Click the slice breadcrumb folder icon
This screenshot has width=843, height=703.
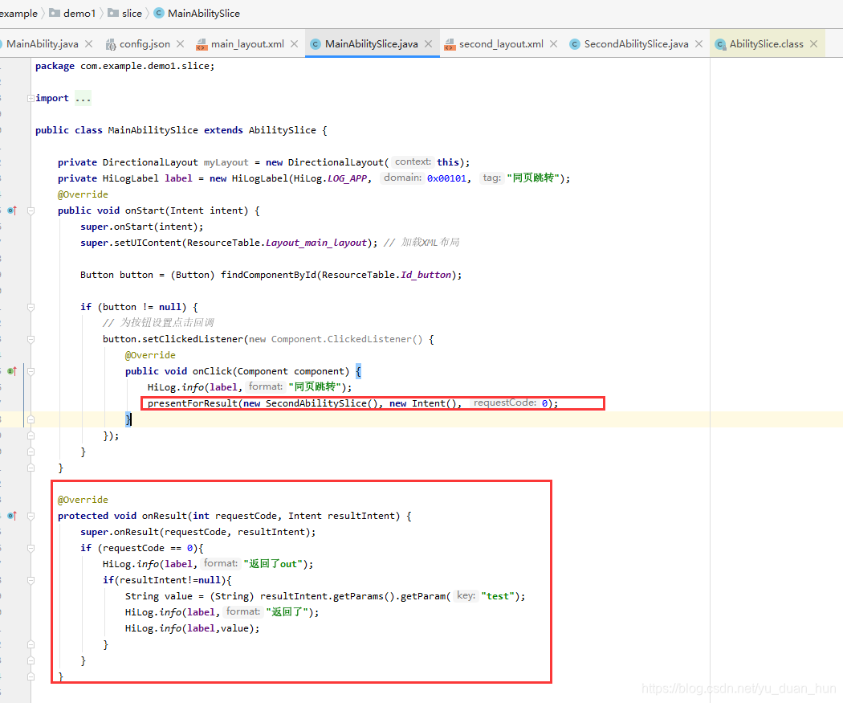(x=113, y=13)
